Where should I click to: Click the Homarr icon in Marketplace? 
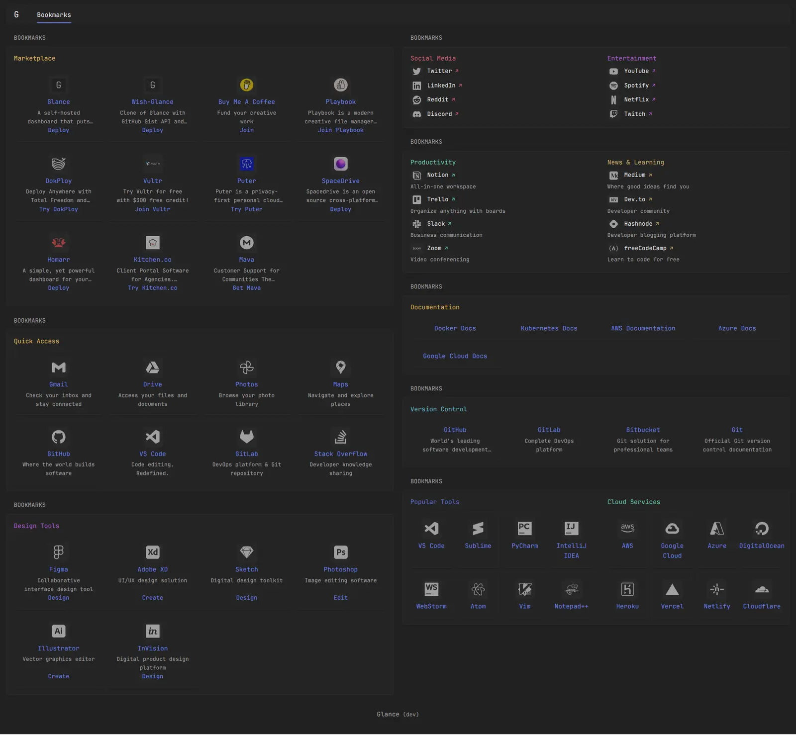[x=59, y=243]
